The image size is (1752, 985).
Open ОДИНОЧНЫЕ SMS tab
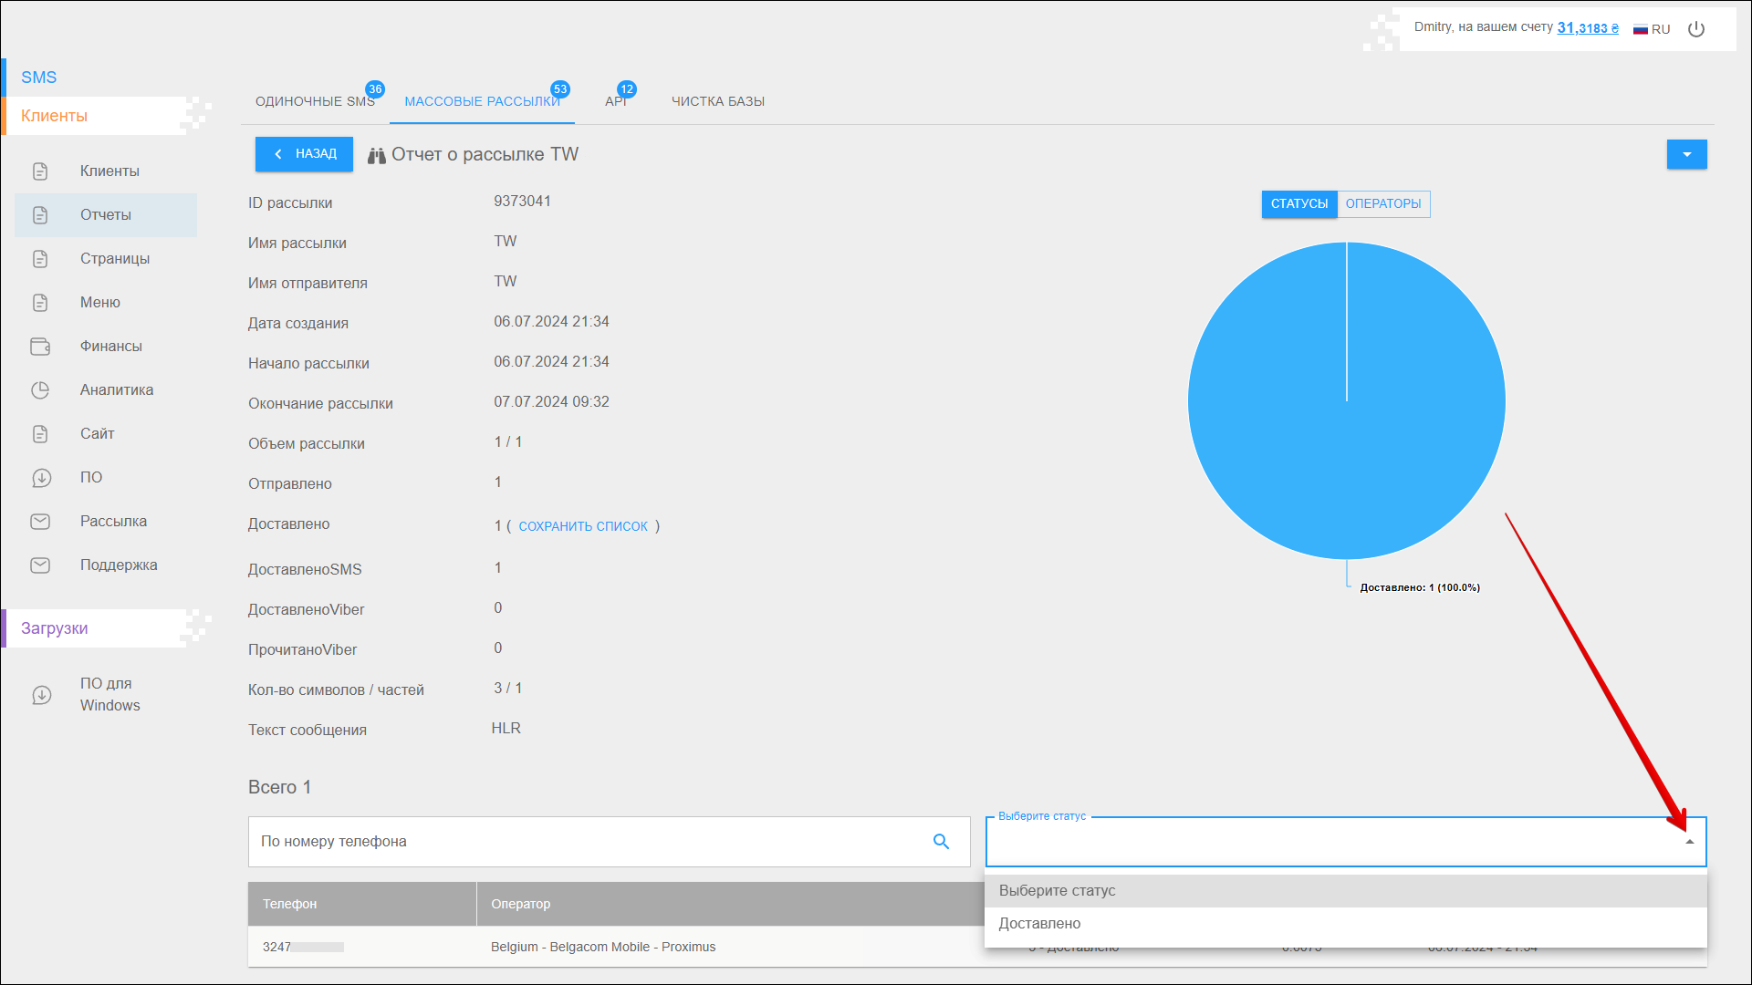pos(315,101)
